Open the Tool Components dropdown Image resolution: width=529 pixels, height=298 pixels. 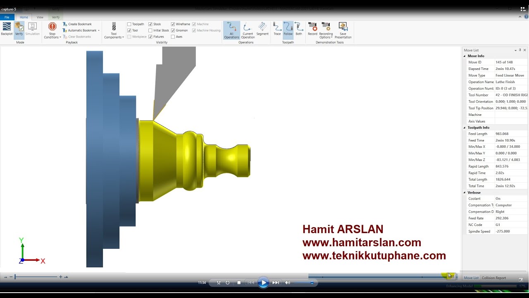(x=114, y=31)
